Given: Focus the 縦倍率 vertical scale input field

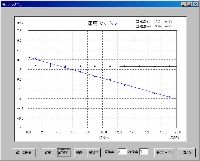Looking at the screenshot, I should point(122,152).
